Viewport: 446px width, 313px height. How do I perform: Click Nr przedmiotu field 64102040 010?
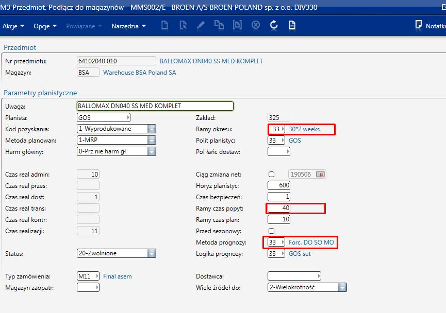pos(117,61)
